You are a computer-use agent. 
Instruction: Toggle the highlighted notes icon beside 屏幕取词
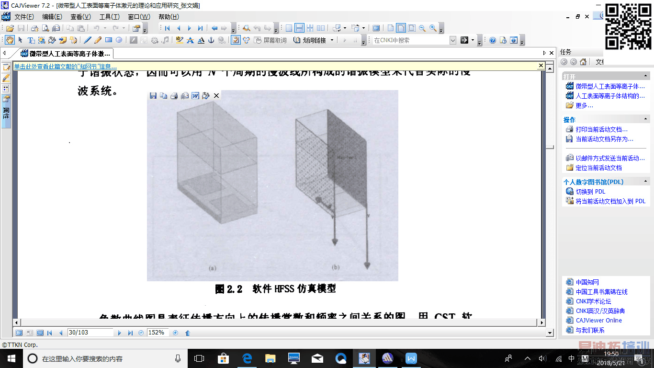(236, 40)
